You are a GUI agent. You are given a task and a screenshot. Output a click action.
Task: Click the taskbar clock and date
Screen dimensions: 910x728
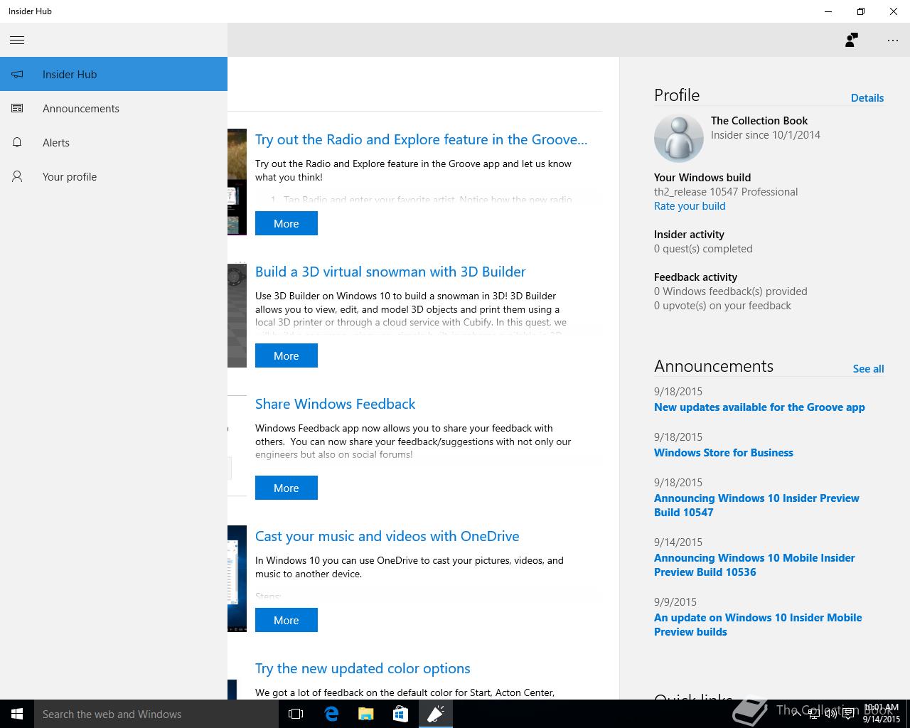point(882,714)
